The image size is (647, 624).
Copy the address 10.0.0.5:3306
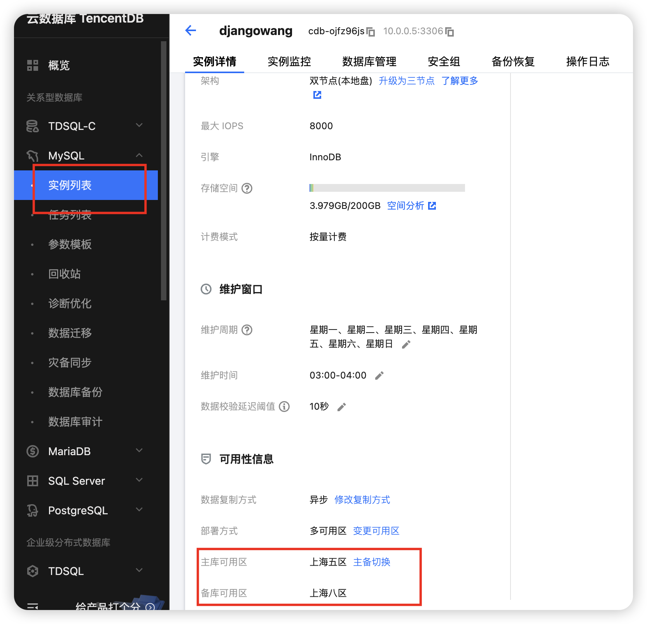click(x=449, y=32)
